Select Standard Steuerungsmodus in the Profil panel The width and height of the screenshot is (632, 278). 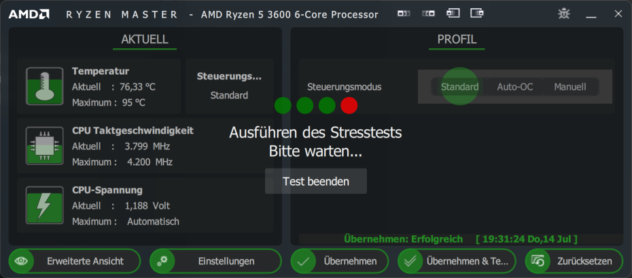(459, 86)
